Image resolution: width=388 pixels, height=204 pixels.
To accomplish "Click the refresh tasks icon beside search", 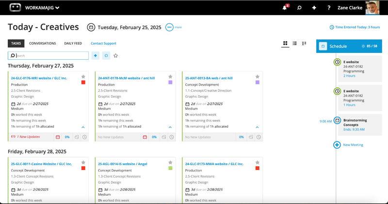I will 106,56.
